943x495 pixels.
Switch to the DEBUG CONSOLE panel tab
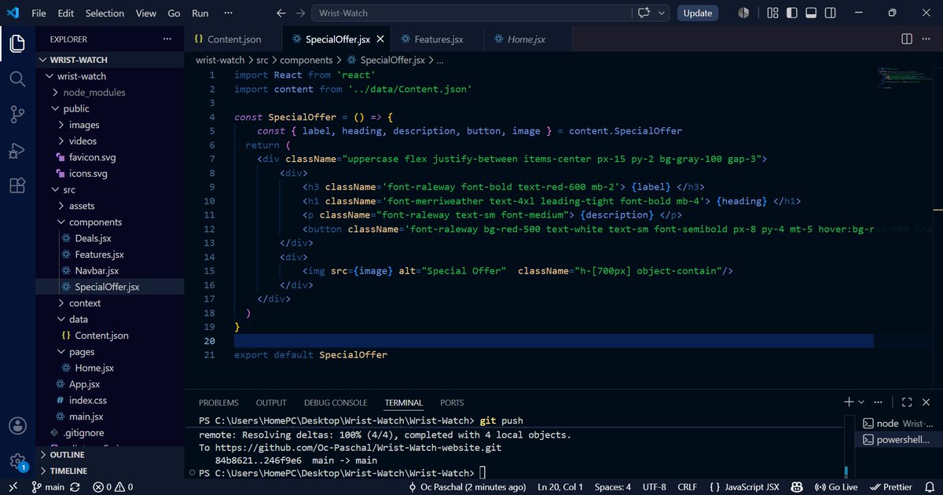tap(336, 403)
